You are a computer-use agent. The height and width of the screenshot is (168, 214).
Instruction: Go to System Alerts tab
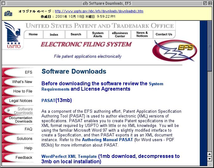click(98, 34)
